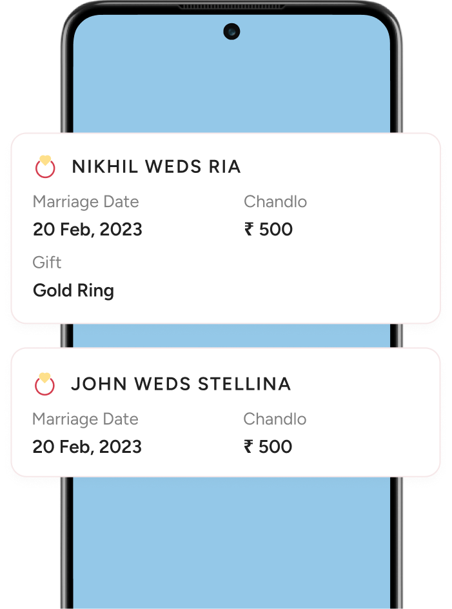Click the ring icon beside John Weds Stellina
Viewport: 452px width, 609px height.
[x=44, y=384]
